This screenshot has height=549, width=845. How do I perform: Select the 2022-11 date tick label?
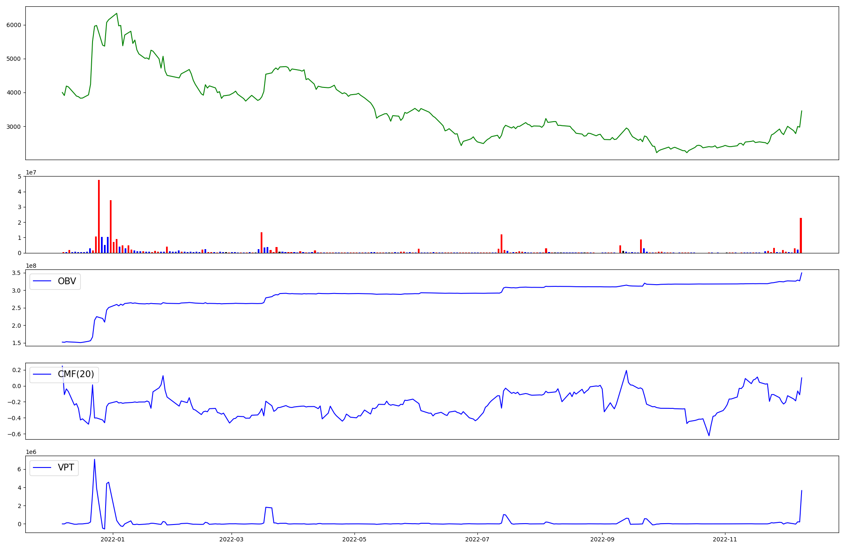pos(725,539)
